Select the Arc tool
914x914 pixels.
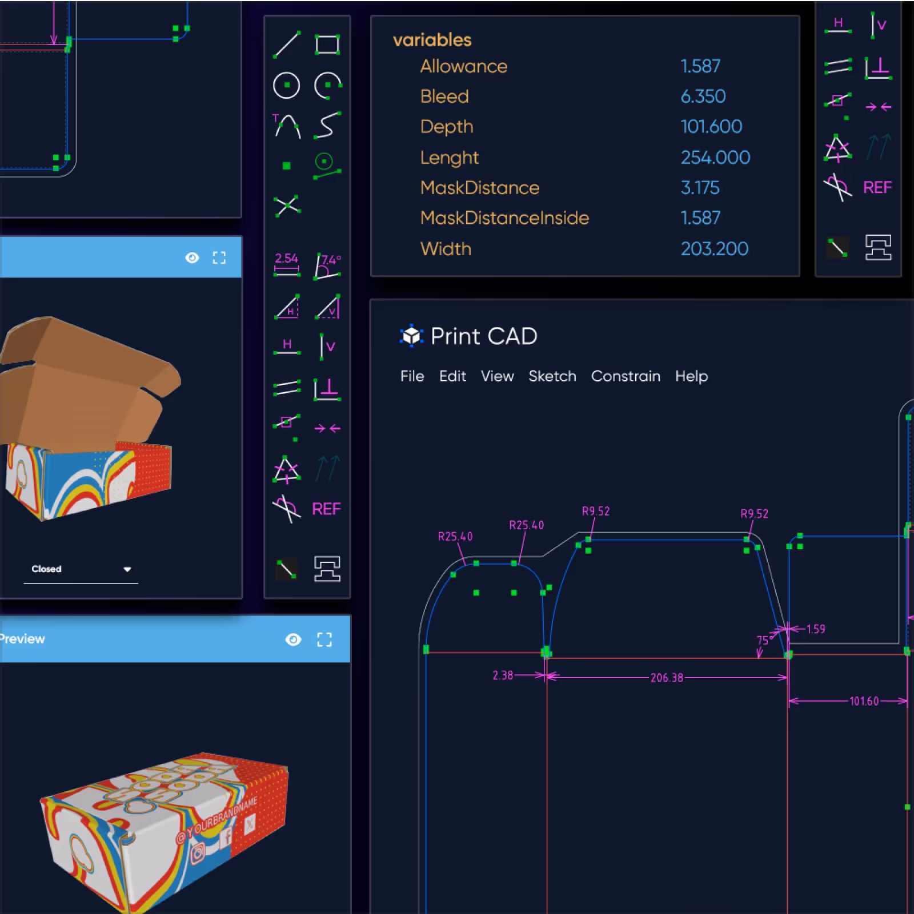tap(328, 86)
